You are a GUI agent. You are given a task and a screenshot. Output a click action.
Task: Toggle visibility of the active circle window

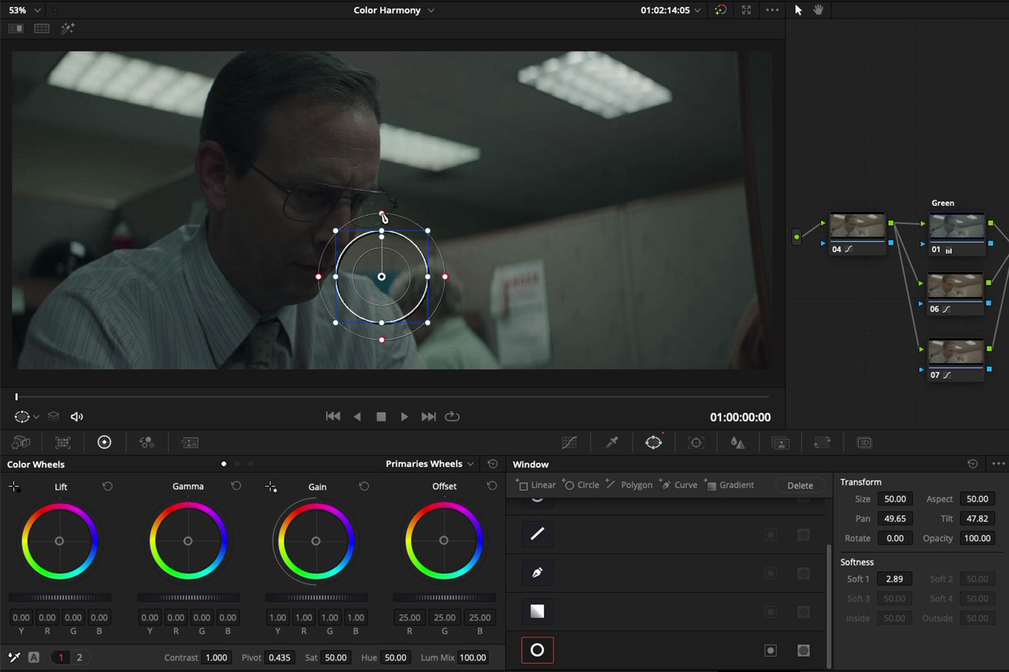(x=771, y=650)
